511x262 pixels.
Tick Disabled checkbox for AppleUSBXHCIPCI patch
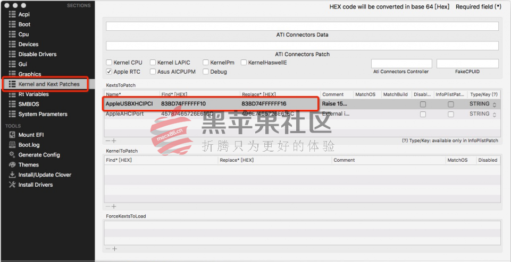coord(423,104)
